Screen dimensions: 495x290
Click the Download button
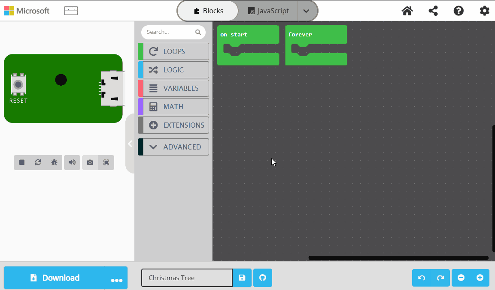coord(54,278)
